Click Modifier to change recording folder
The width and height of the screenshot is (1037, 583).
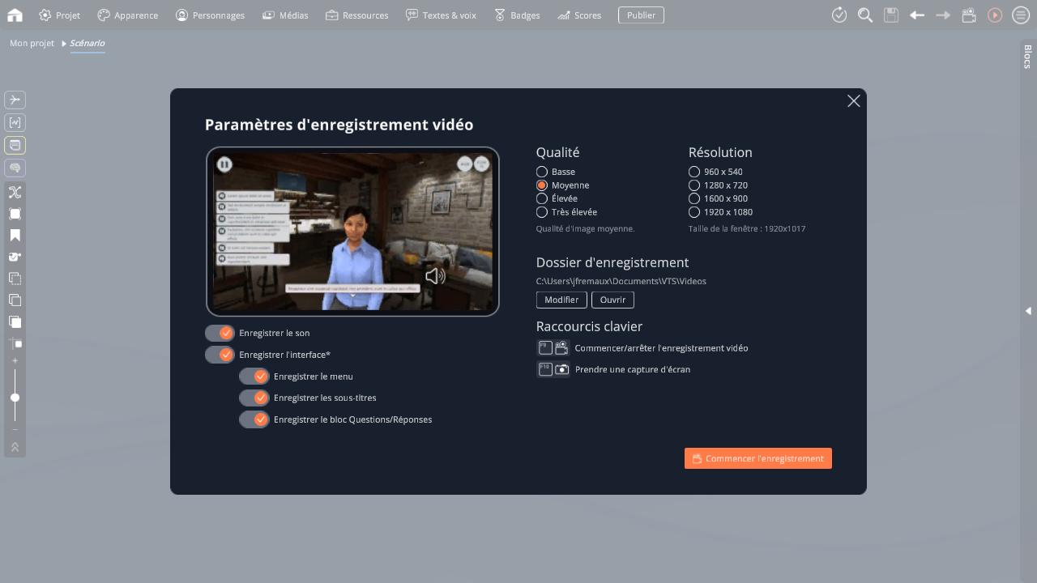[x=561, y=300]
